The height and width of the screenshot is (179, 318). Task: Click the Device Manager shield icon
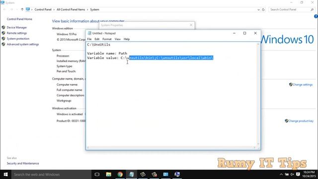[x=3, y=27]
